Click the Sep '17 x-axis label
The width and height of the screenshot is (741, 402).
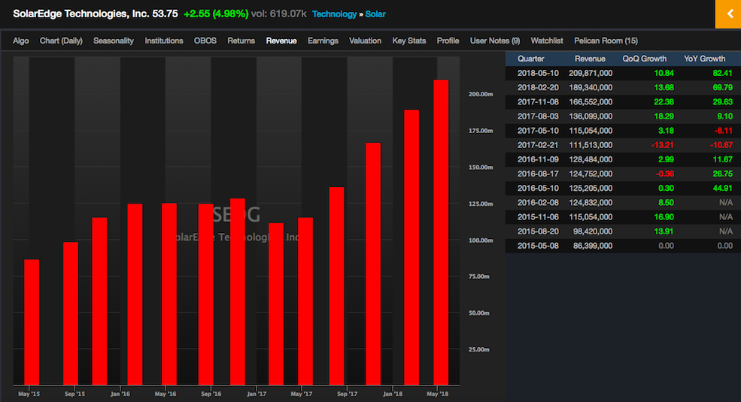(348, 394)
